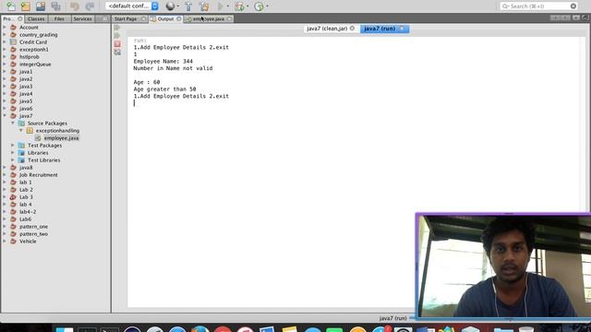Close the Output tab
Image resolution: width=591 pixels, height=332 pixels.
coord(178,18)
